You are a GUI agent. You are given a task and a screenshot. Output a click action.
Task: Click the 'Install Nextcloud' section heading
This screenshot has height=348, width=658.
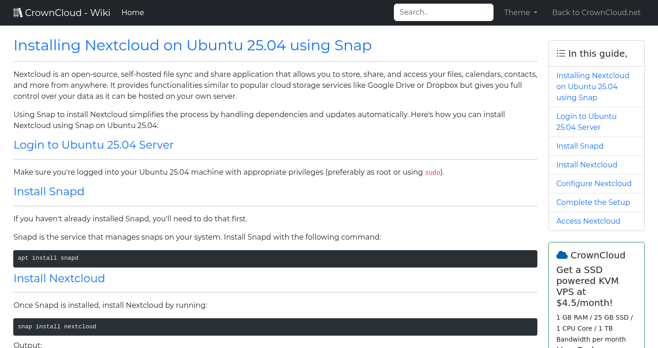coord(59,278)
